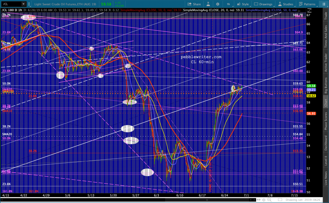This screenshot has height=203, width=329.
Task: Click the price axis scale toggle icon
Action: click(x=309, y=10)
